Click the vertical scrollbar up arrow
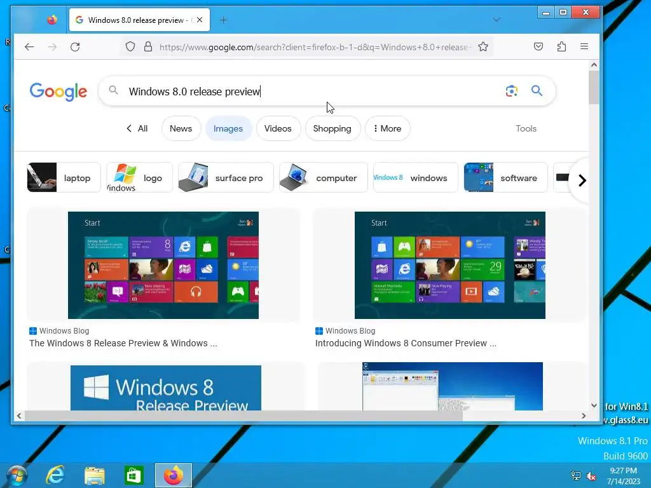The image size is (651, 488). pyautogui.click(x=594, y=65)
